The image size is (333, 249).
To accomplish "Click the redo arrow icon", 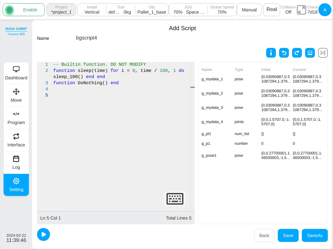I will (x=297, y=53).
